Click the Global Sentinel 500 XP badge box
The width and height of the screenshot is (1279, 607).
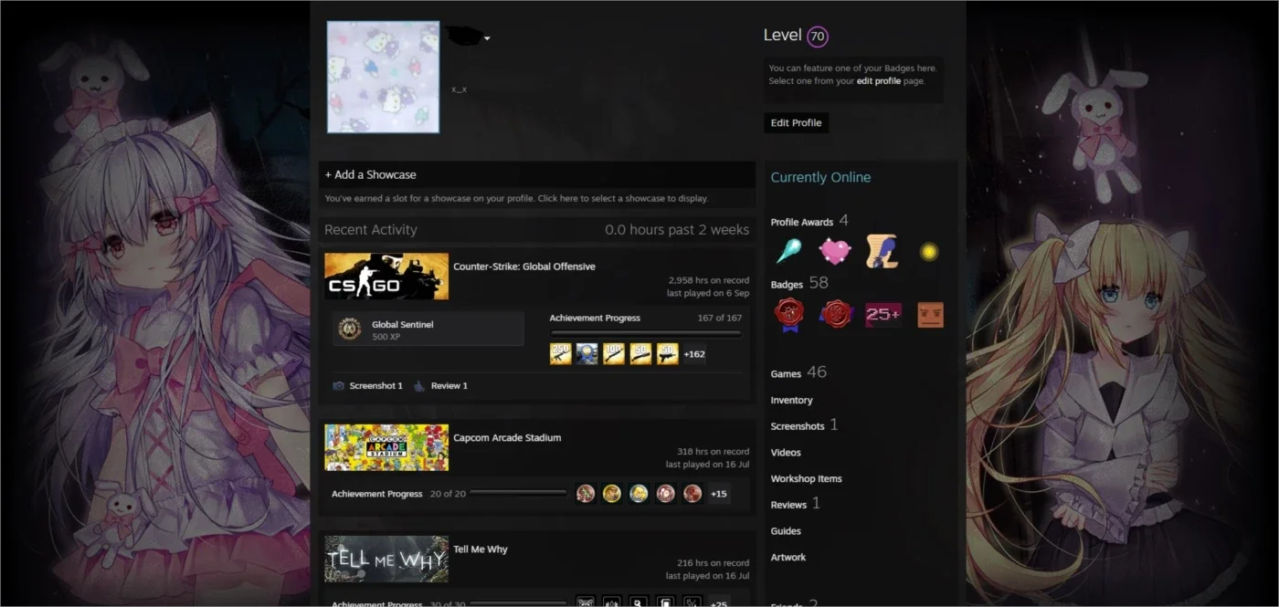tap(428, 330)
